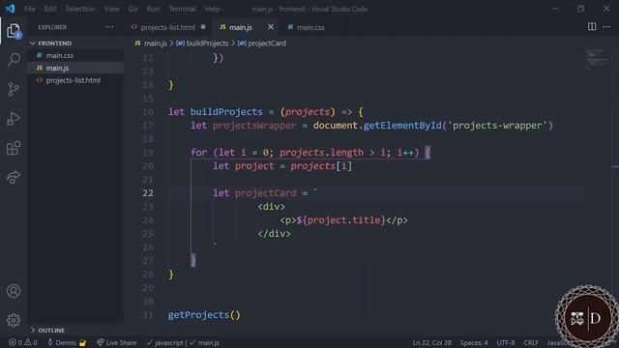The width and height of the screenshot is (619, 348).
Task: Click the Split Editor icon
Action: coord(592,27)
